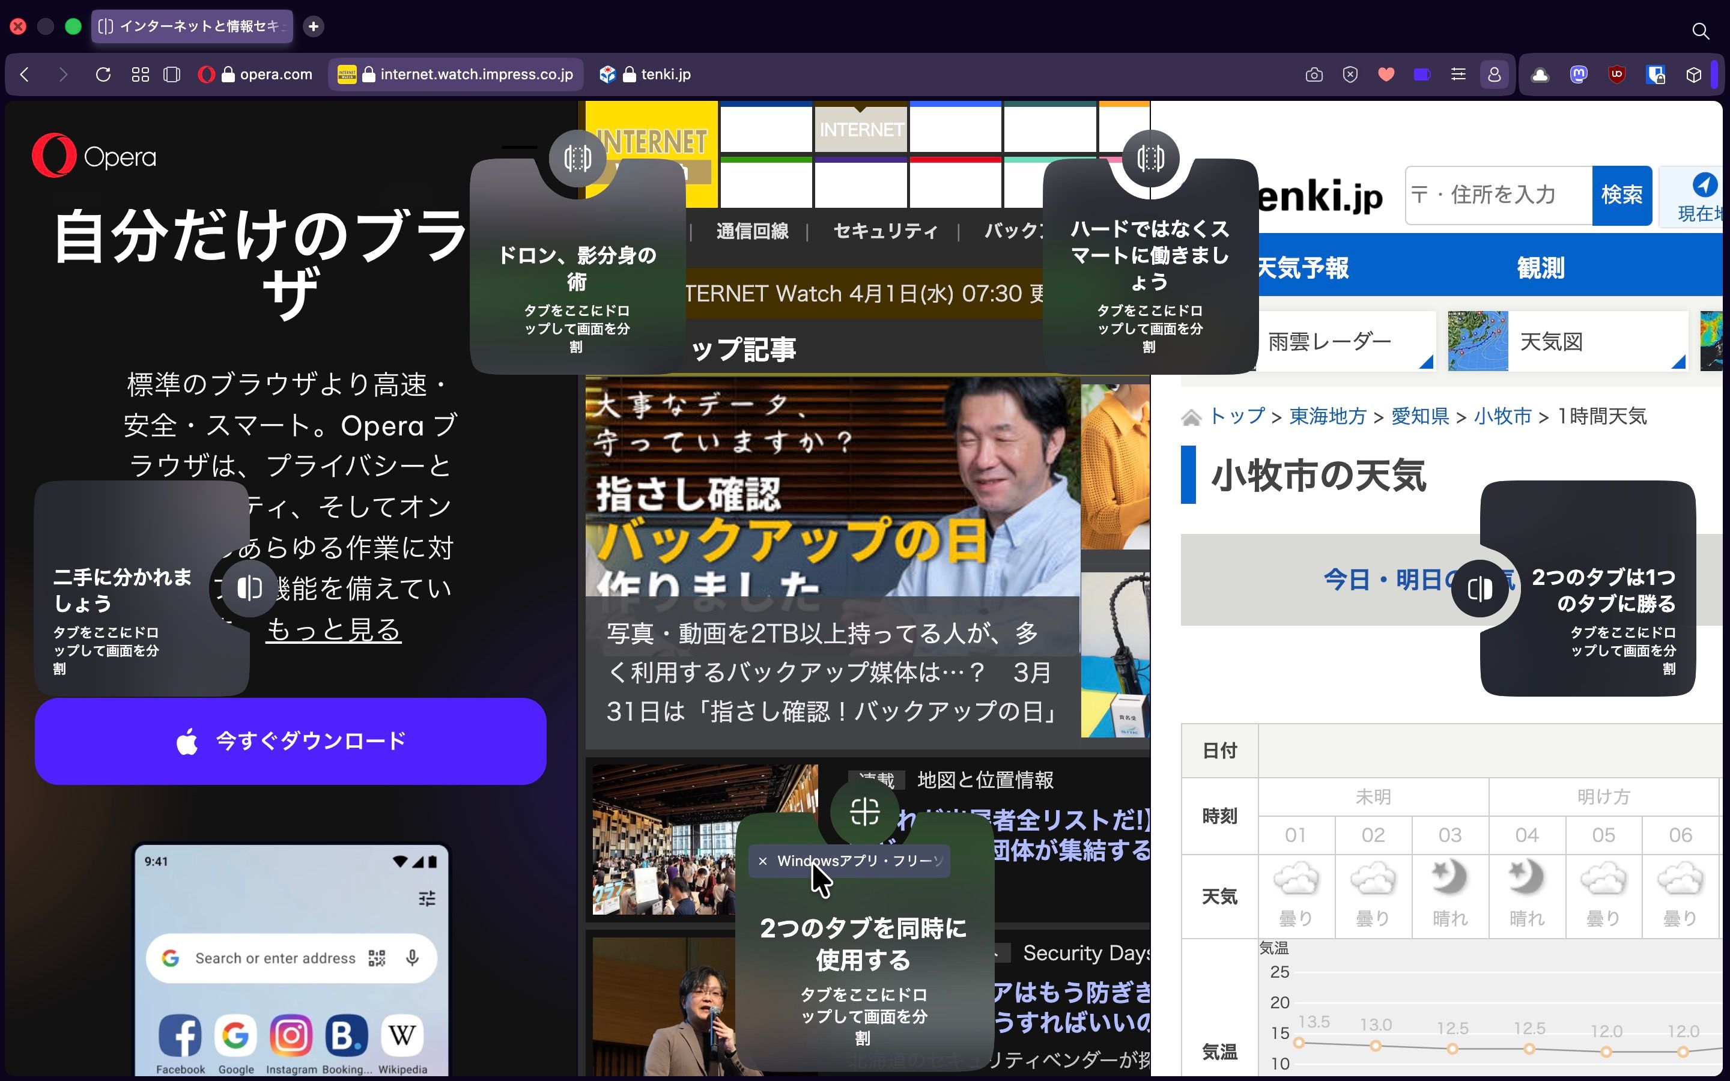Click the forward navigation arrow
1730x1081 pixels.
[63, 74]
